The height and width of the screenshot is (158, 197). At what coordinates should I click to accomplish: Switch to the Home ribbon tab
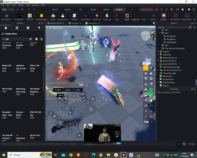54,9
